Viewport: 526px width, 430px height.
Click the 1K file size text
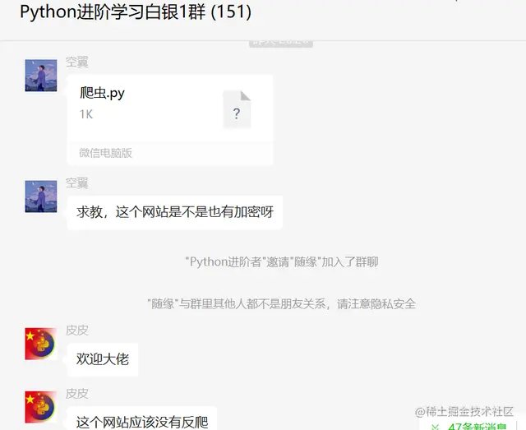(x=85, y=114)
